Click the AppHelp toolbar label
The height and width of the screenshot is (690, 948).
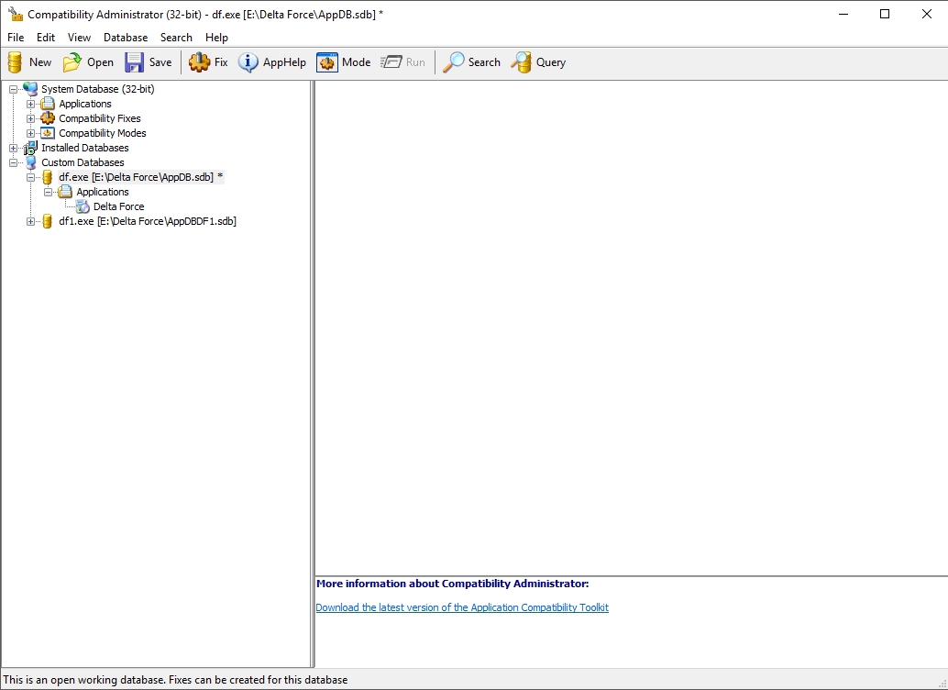coord(284,62)
